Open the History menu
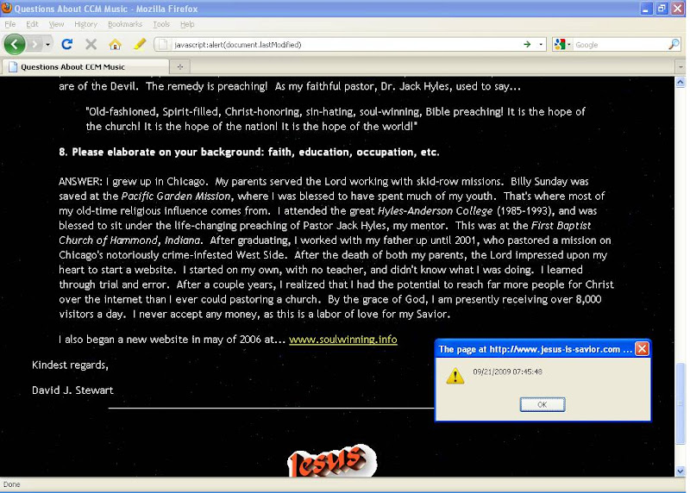The image size is (690, 493). point(85,24)
